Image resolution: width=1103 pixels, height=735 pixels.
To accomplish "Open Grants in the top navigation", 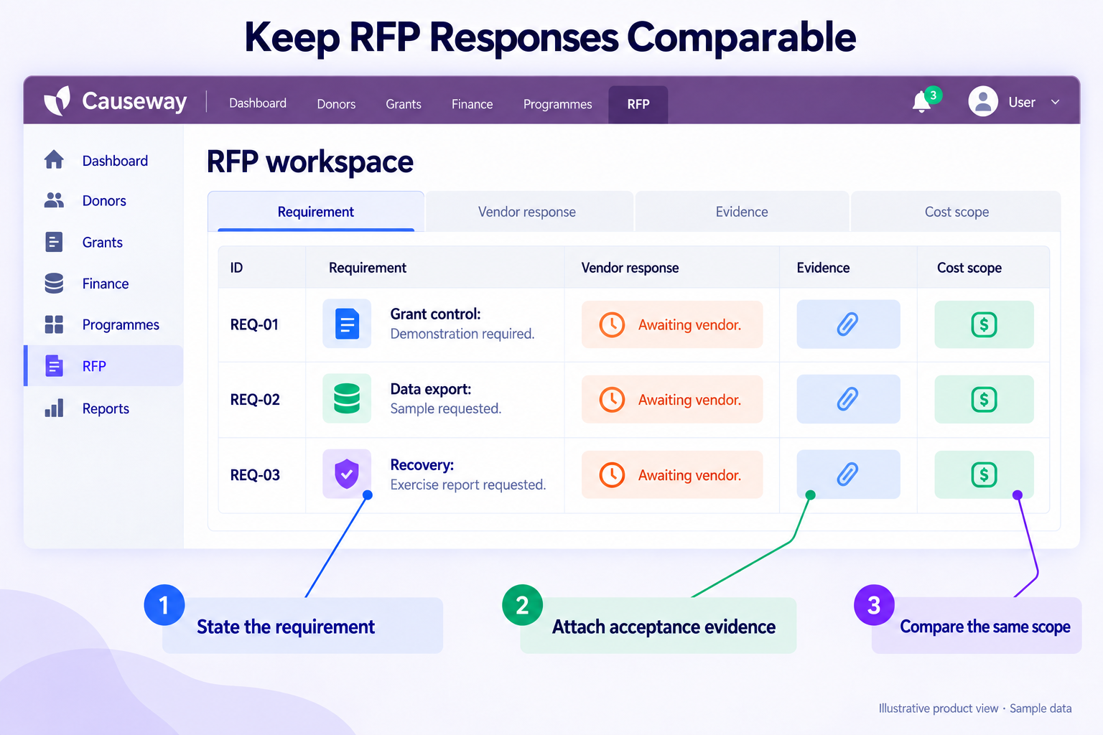I will (x=404, y=104).
